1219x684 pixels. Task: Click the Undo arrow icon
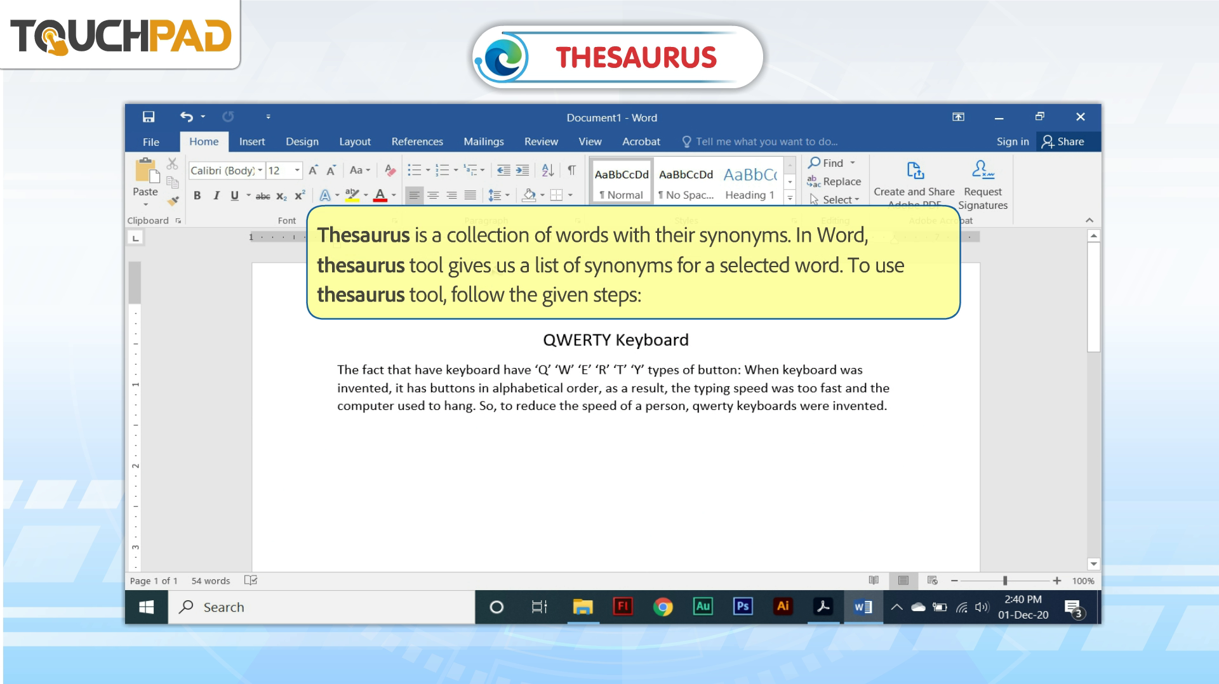click(186, 117)
